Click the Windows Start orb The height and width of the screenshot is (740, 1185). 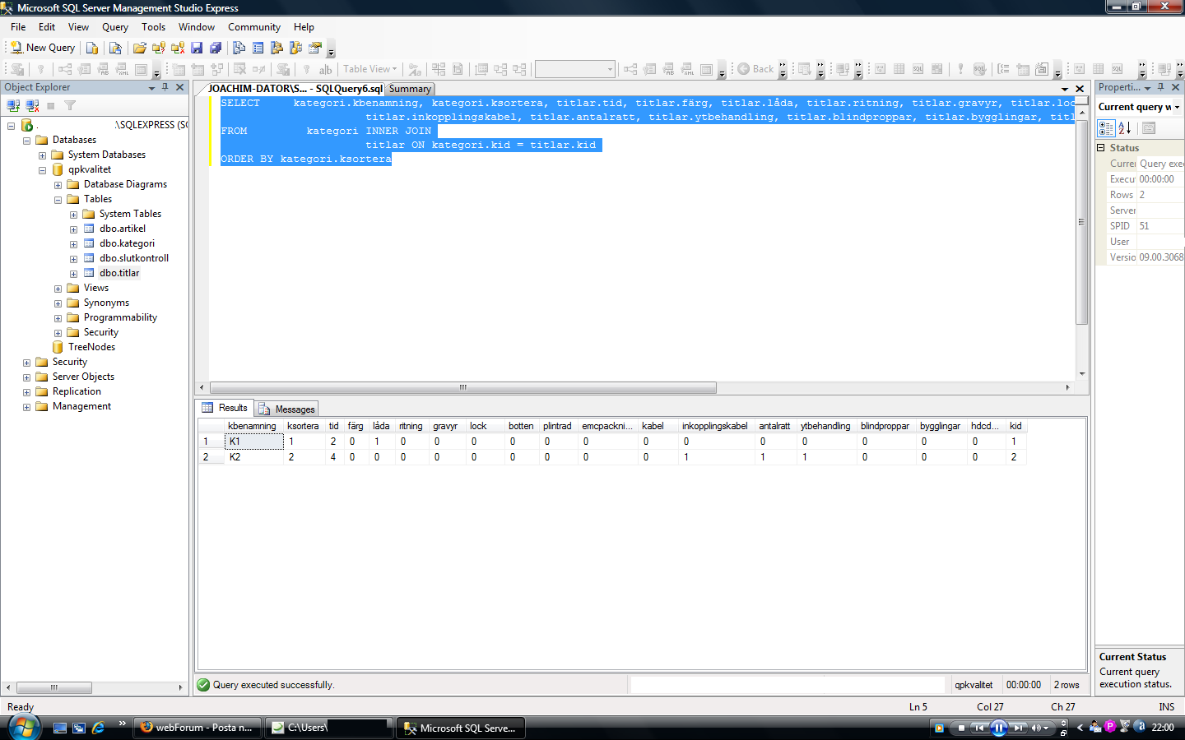click(x=24, y=727)
